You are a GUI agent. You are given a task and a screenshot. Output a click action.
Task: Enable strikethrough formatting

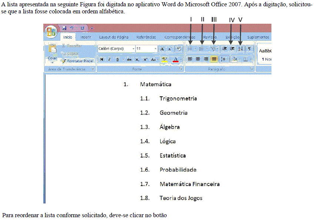[x=129, y=59]
